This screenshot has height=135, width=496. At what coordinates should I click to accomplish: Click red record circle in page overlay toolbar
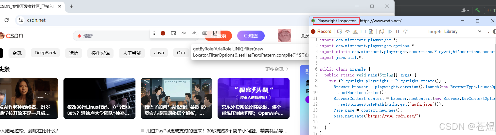click(x=163, y=33)
